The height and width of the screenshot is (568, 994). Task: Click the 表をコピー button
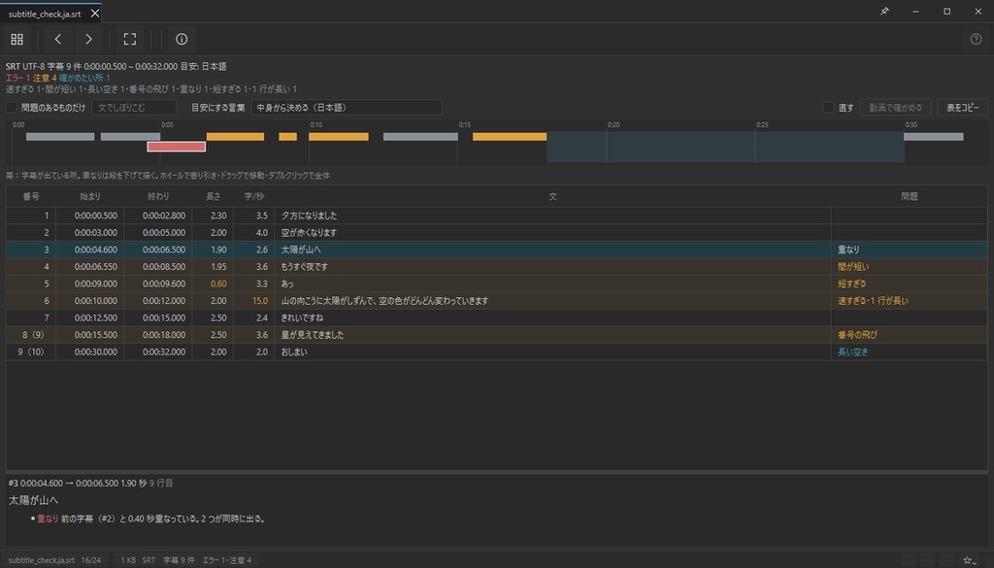pos(962,107)
